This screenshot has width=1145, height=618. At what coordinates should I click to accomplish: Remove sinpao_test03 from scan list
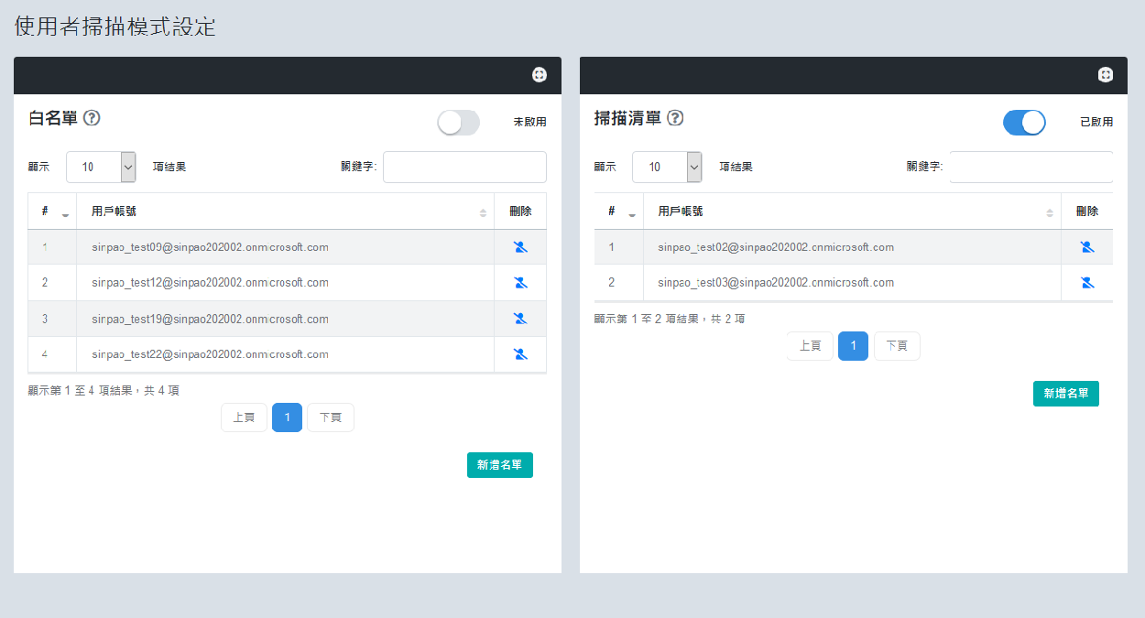(x=1086, y=283)
